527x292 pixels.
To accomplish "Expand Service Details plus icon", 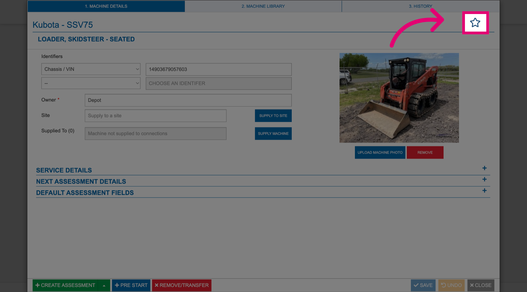I will tap(484, 168).
